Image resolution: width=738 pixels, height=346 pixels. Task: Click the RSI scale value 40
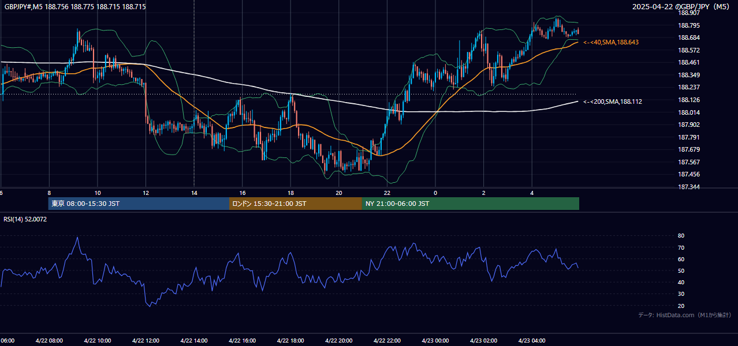(x=681, y=282)
